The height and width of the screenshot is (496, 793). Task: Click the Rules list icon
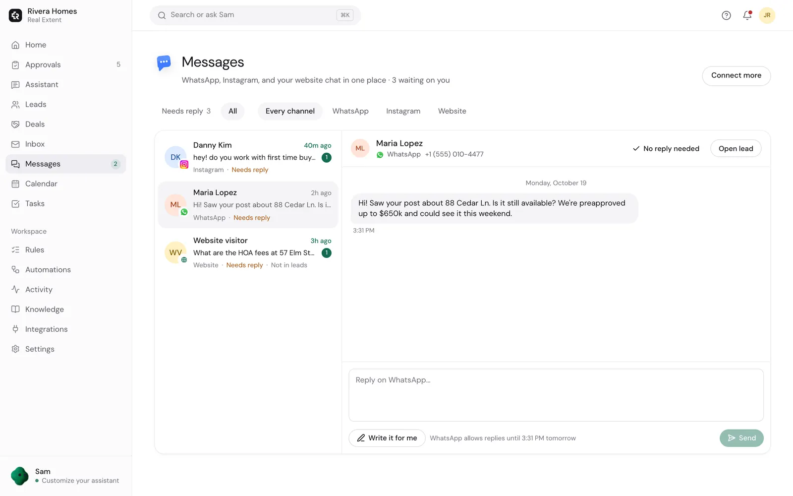pos(15,250)
